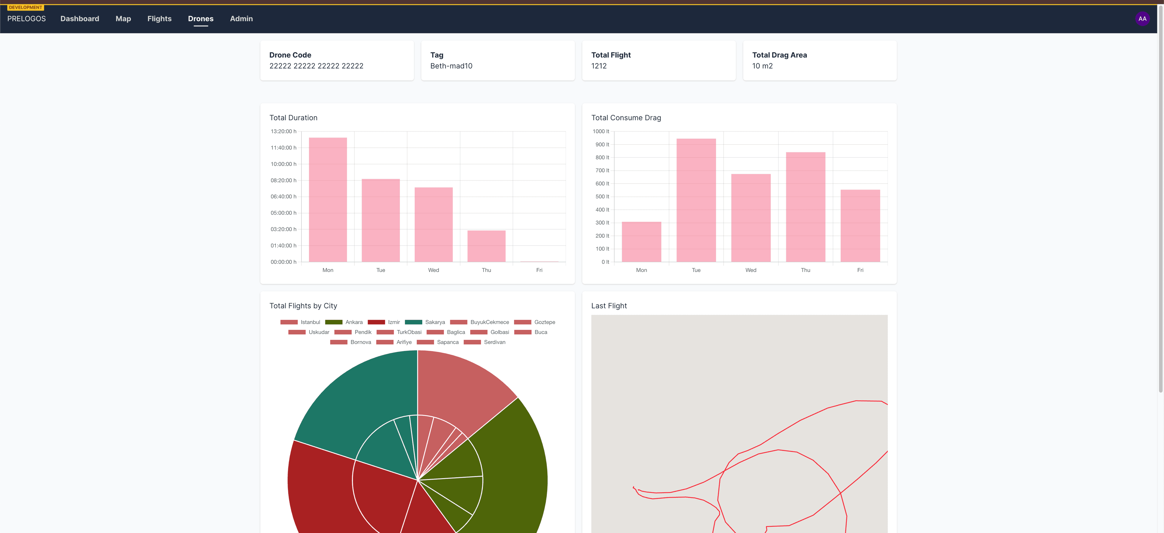The height and width of the screenshot is (533, 1164).
Task: Toggle Izmir legend swatch
Action: [376, 322]
